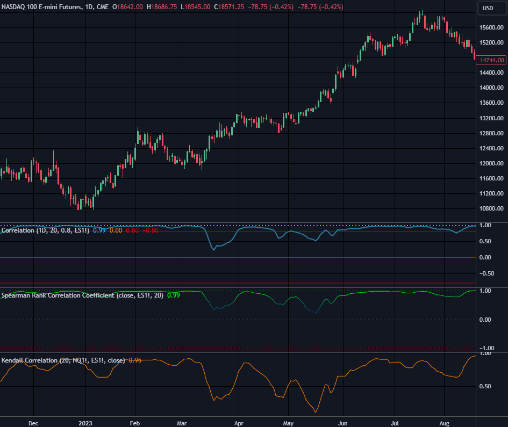508x427 pixels.
Task: Click the current price label 14744.00
Action: [491, 60]
